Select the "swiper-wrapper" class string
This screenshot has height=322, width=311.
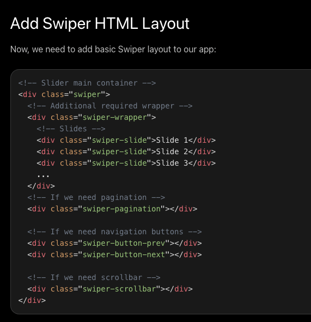114,118
